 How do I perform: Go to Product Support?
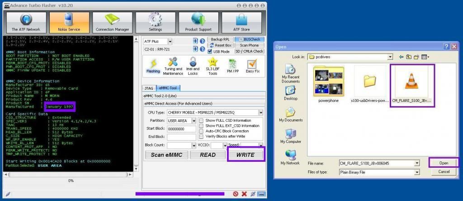pyautogui.click(x=198, y=23)
